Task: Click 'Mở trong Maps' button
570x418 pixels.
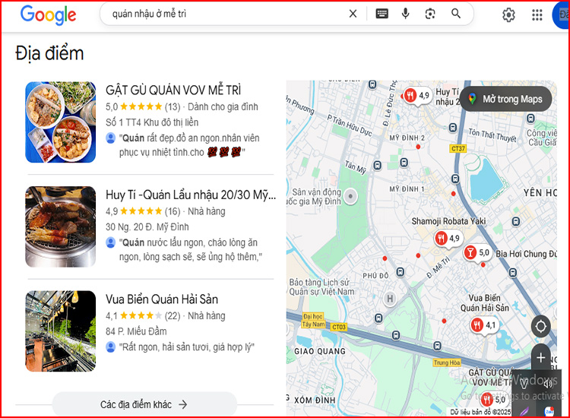Action: point(505,99)
